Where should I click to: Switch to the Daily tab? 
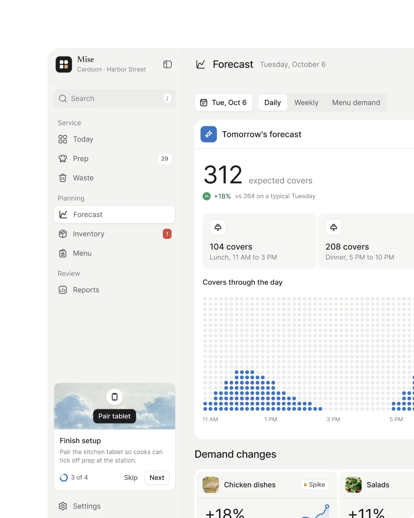tap(273, 103)
